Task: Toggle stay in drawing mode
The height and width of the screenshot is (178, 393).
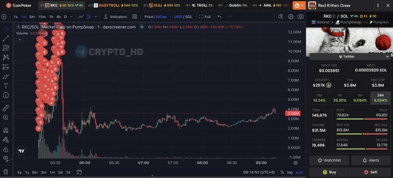Action: (6, 140)
